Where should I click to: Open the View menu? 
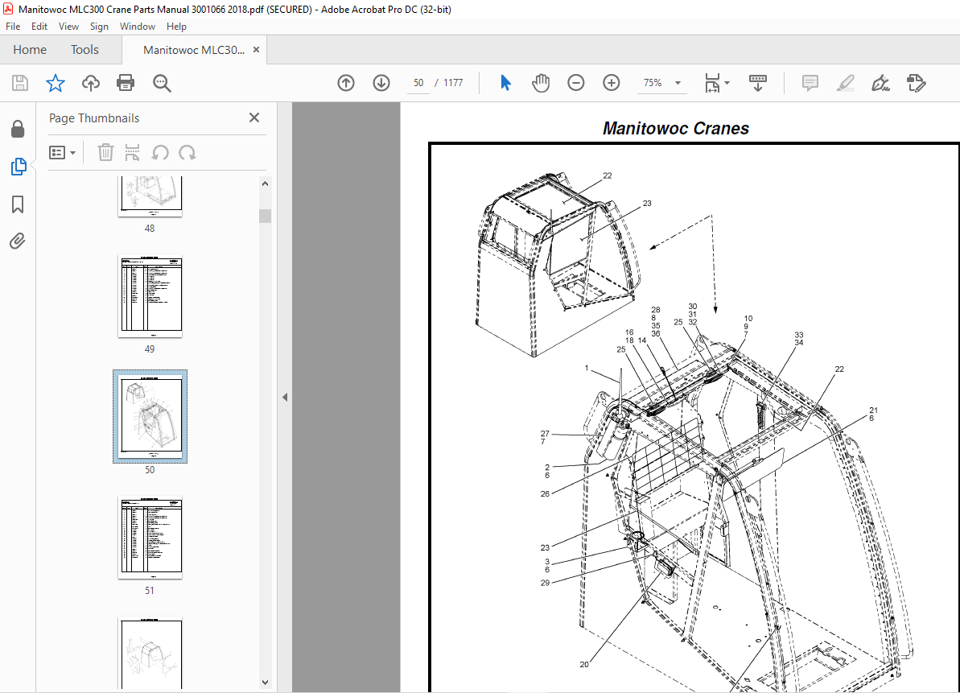(68, 27)
